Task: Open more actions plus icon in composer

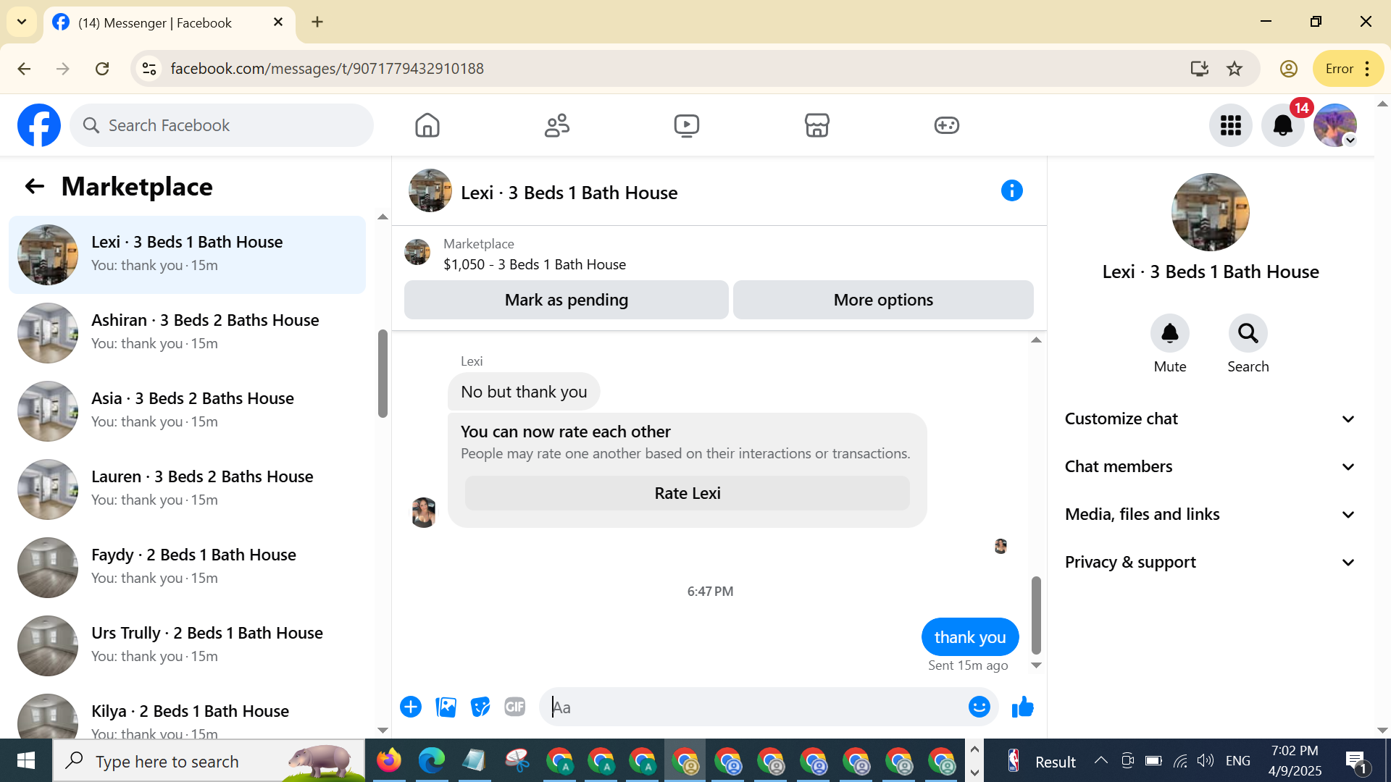Action: pos(411,707)
